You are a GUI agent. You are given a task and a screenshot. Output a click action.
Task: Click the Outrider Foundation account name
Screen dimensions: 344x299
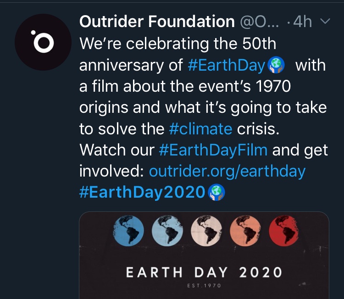(157, 22)
